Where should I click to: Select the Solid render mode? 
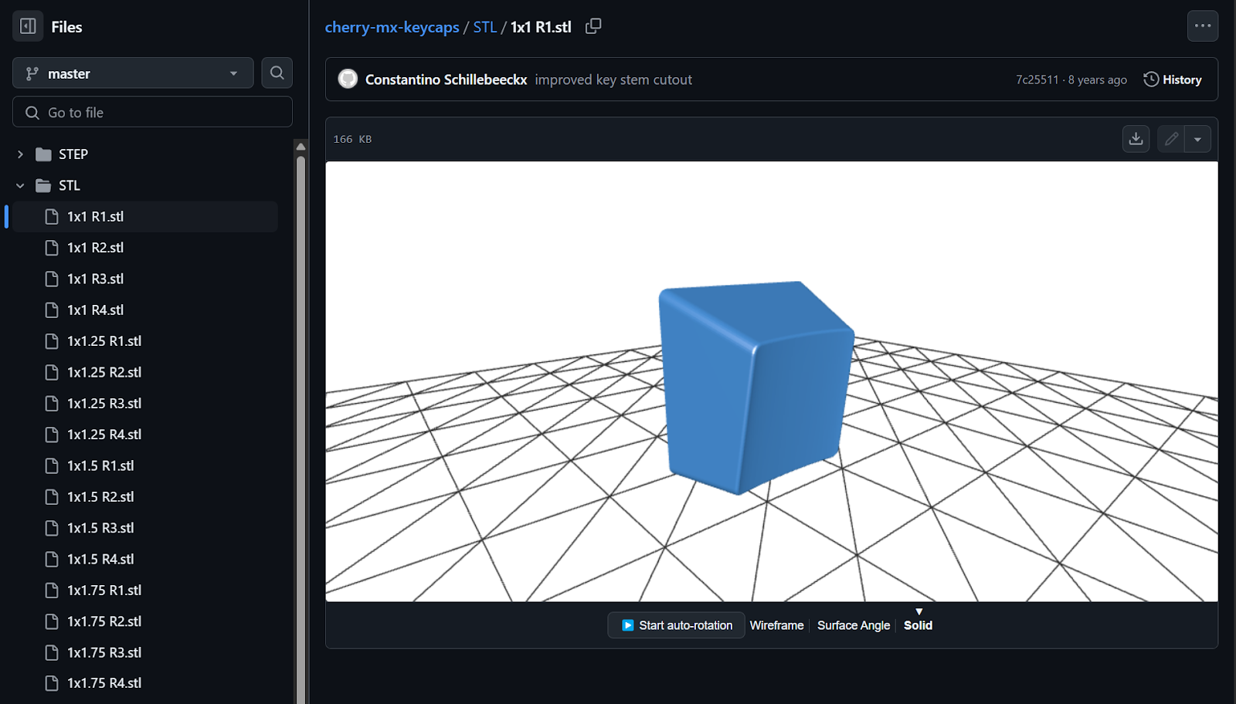[x=918, y=625]
